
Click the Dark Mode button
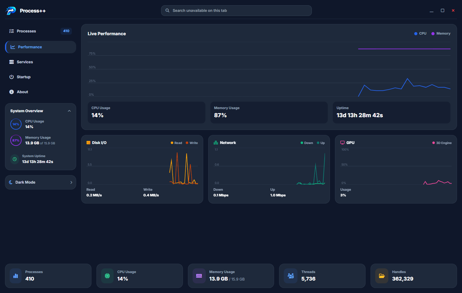(41, 182)
